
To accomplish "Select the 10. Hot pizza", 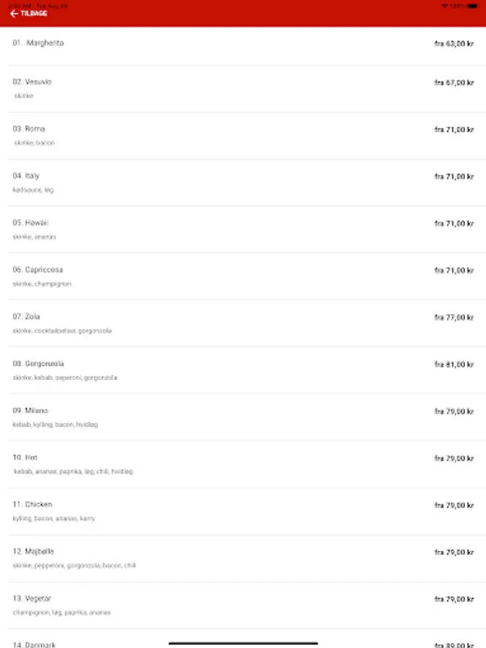I will click(x=247, y=464).
